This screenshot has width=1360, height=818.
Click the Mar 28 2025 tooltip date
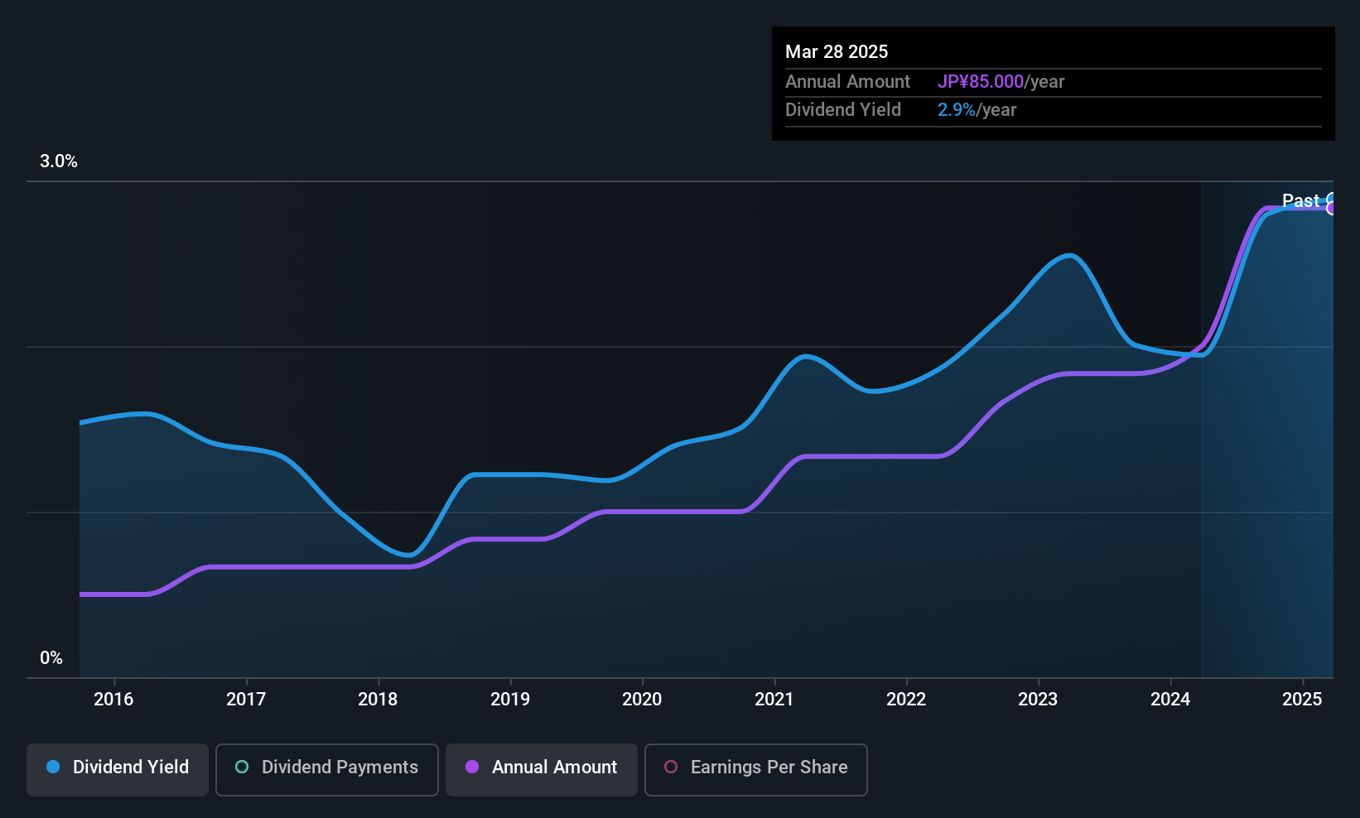[837, 52]
